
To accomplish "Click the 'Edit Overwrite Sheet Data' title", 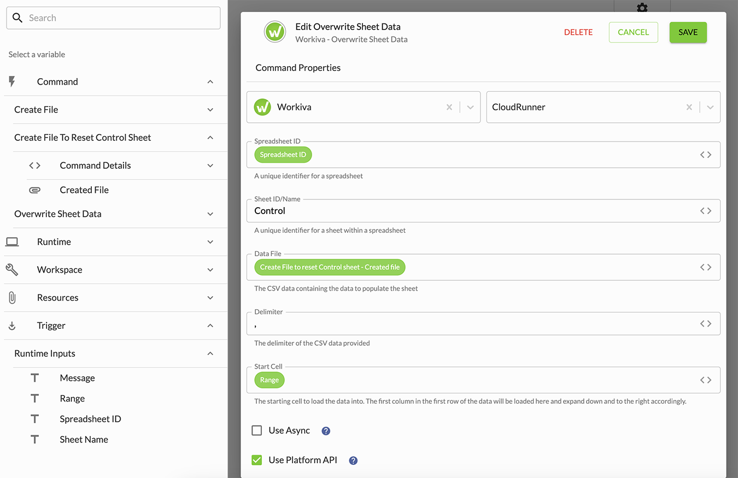I will [x=348, y=27].
